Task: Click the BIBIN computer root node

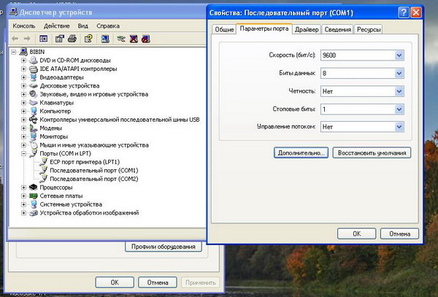Action: pos(36,51)
